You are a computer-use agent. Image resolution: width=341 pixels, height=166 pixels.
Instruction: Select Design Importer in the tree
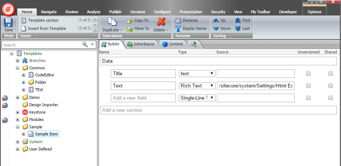tap(44, 105)
